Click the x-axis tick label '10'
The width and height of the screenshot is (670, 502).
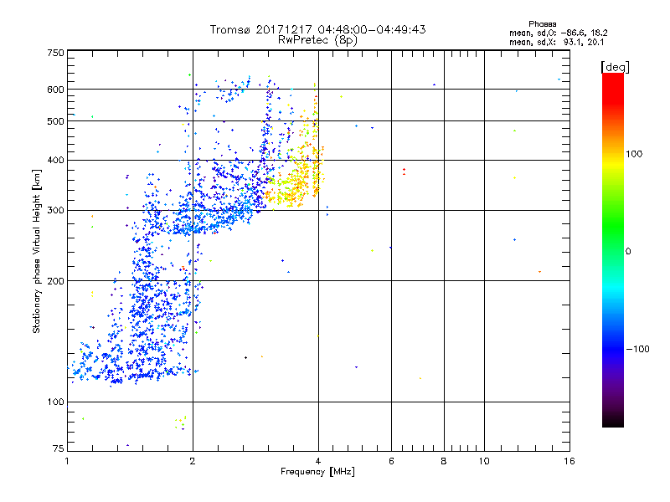coord(484,461)
